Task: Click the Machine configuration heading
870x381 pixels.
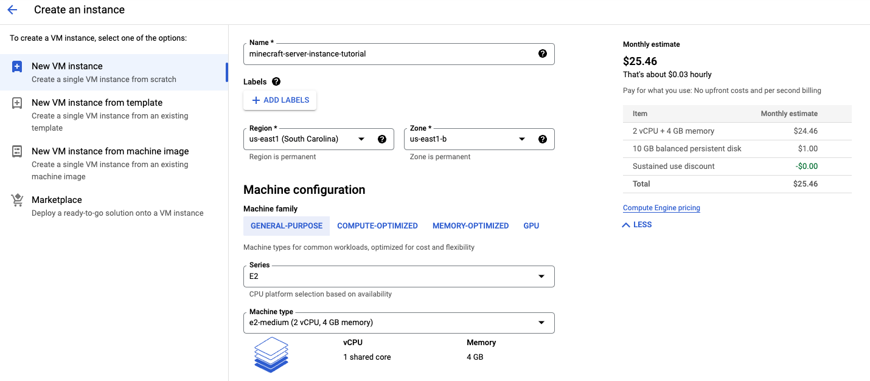Action: point(304,190)
